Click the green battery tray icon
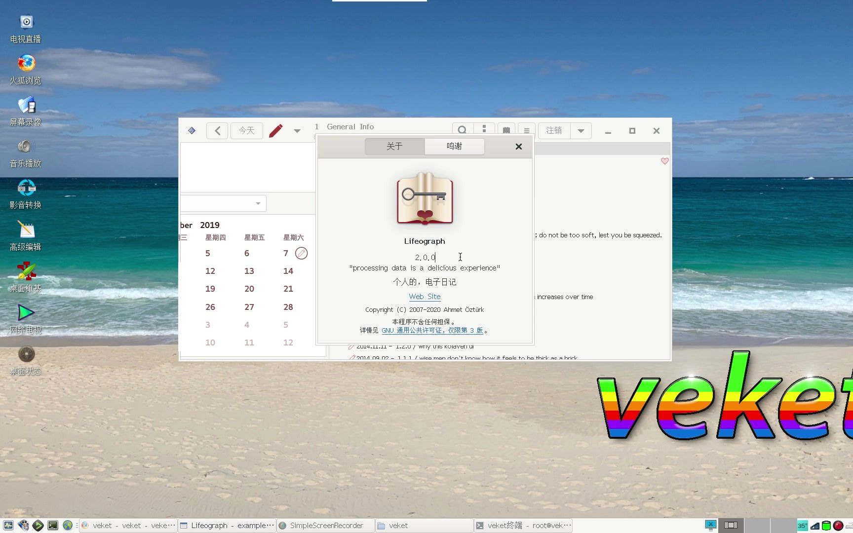This screenshot has height=533, width=853. 826,526
